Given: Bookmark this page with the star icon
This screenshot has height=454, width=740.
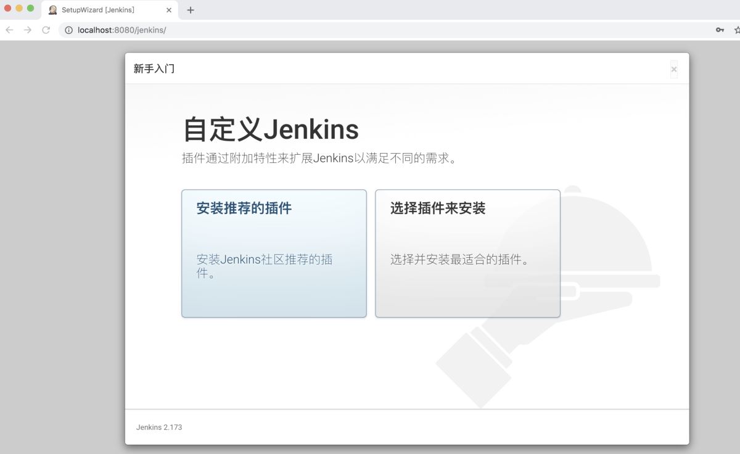Looking at the screenshot, I should pos(737,30).
